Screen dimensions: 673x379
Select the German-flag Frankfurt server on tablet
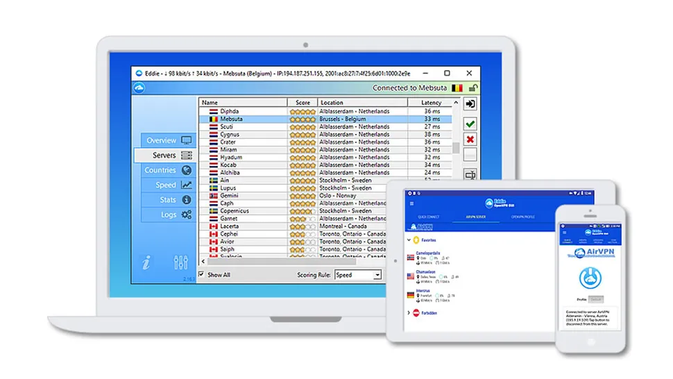(x=431, y=295)
